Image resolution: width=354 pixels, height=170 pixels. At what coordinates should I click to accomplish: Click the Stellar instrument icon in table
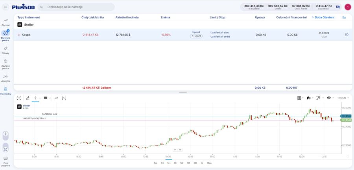pos(20,25)
